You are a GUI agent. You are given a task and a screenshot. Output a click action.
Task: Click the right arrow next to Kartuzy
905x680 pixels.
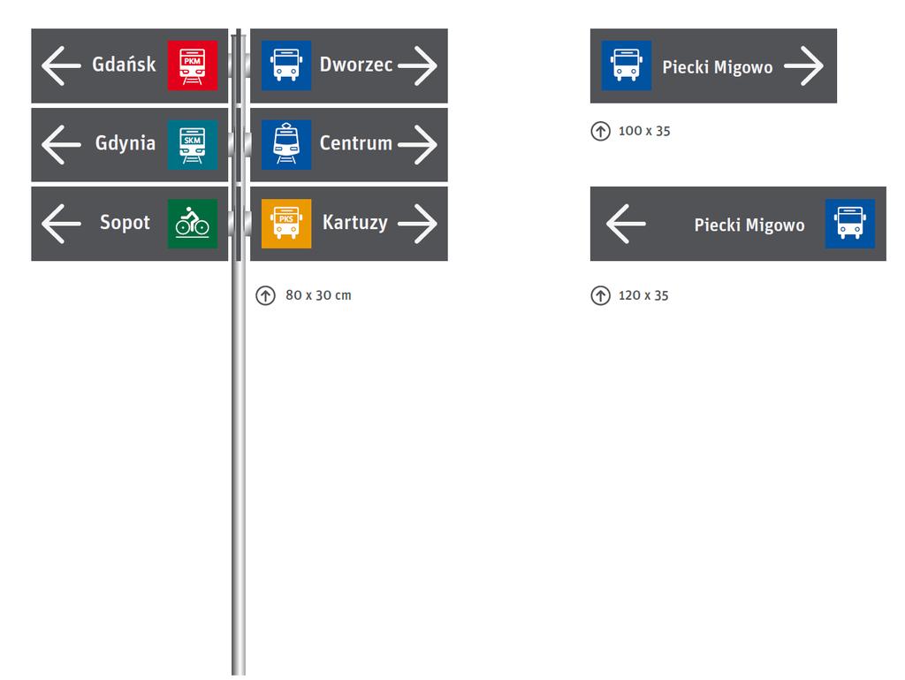(417, 225)
